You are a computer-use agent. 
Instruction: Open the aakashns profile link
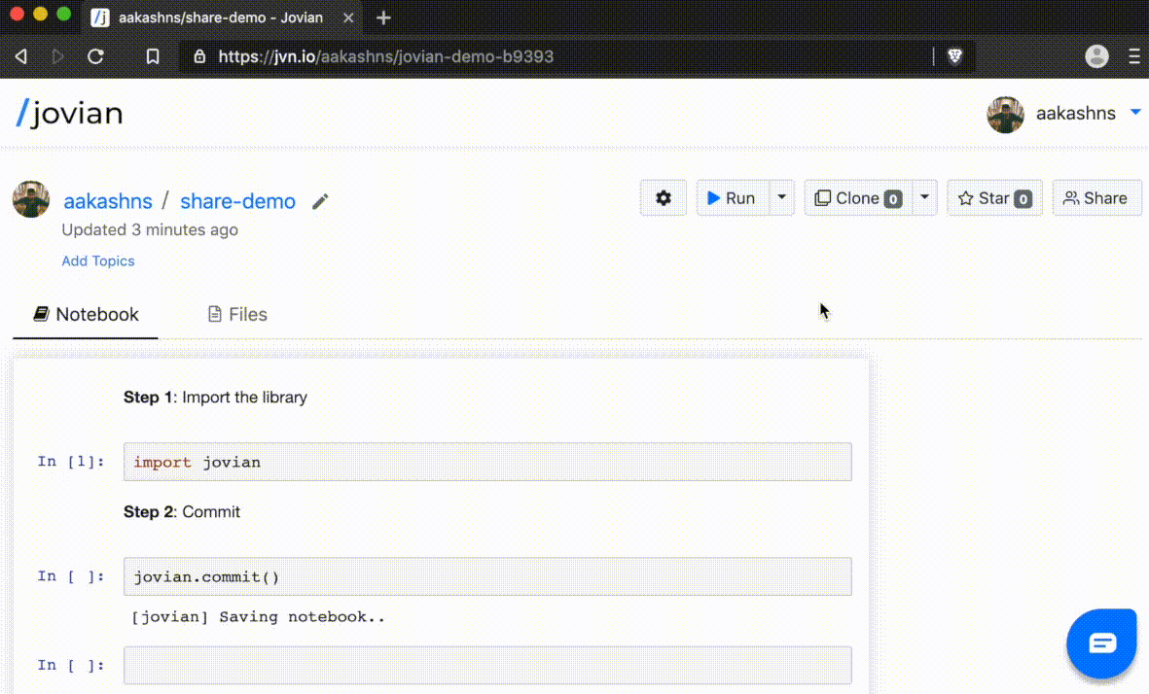(108, 200)
